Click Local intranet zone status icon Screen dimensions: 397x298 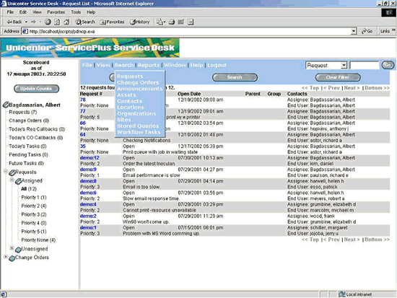pyautogui.click(x=342, y=294)
